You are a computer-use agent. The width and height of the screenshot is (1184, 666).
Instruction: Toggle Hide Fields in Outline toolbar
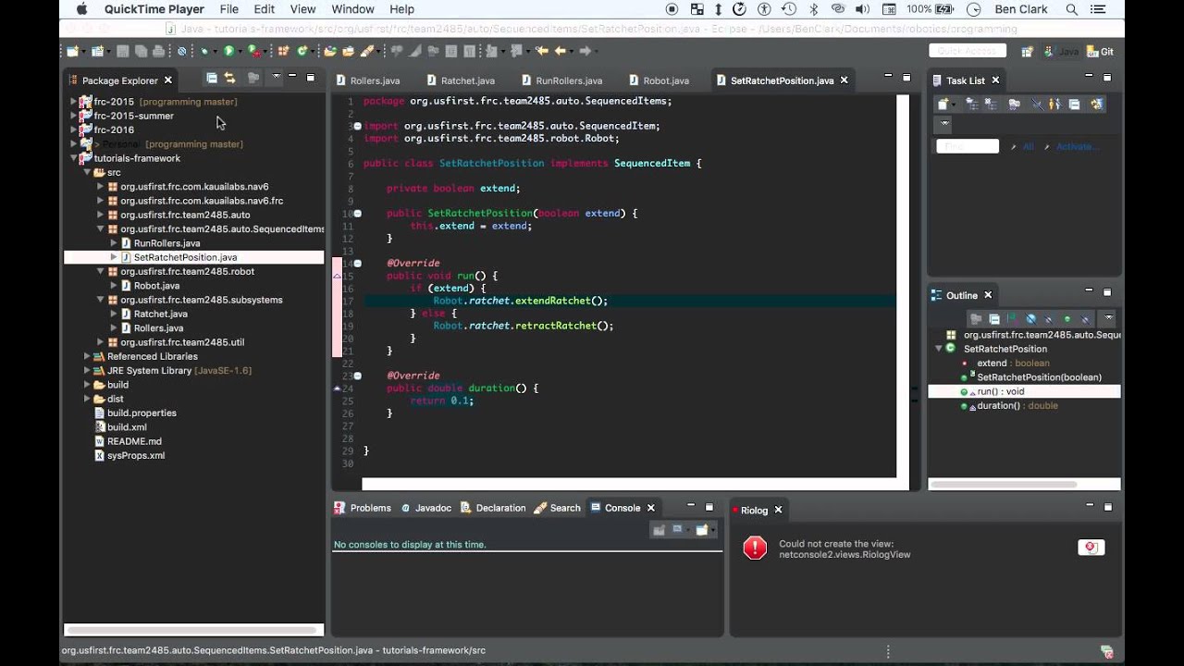click(x=1030, y=319)
